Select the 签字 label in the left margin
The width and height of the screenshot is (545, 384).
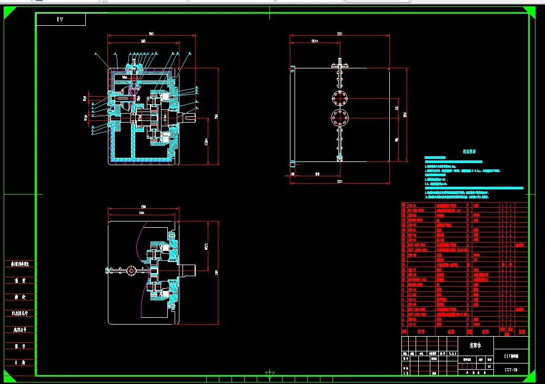[x=20, y=347]
